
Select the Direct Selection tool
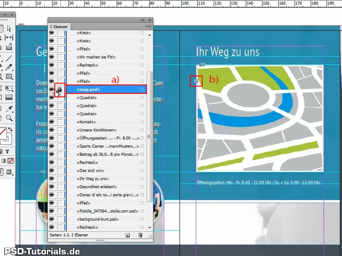click(9, 28)
